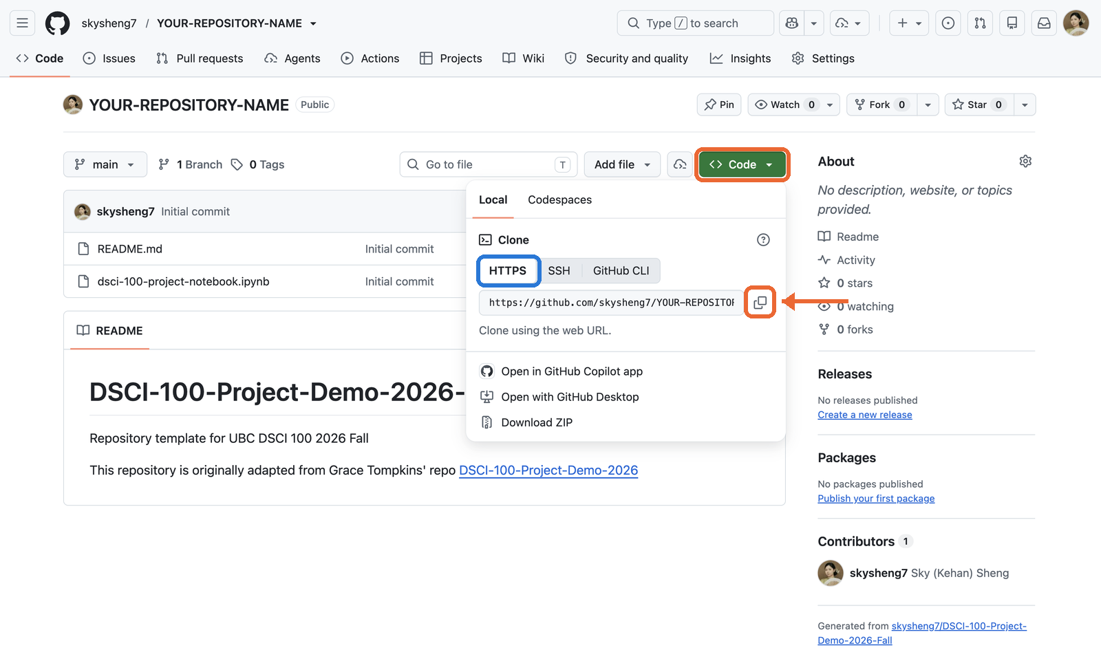
Task: Expand the Add file dropdown
Action: 622,164
